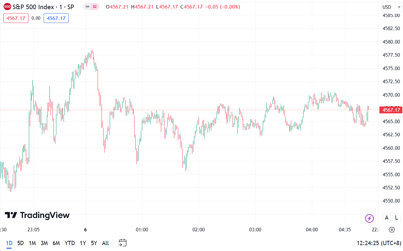Viewport: 403px width, 251px height.
Task: Toggle auto scale with the A button
Action: point(387,218)
